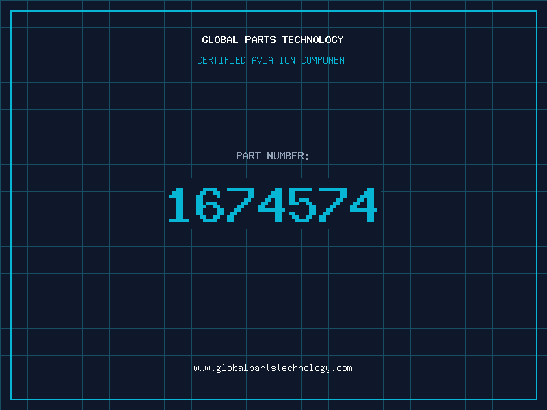
Task: Select the CERTIFIED AVIATION COMPONENT subtitle
Action: [273, 60]
